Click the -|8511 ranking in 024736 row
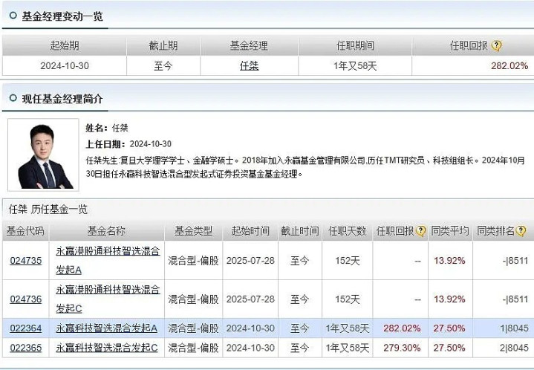 point(515,299)
